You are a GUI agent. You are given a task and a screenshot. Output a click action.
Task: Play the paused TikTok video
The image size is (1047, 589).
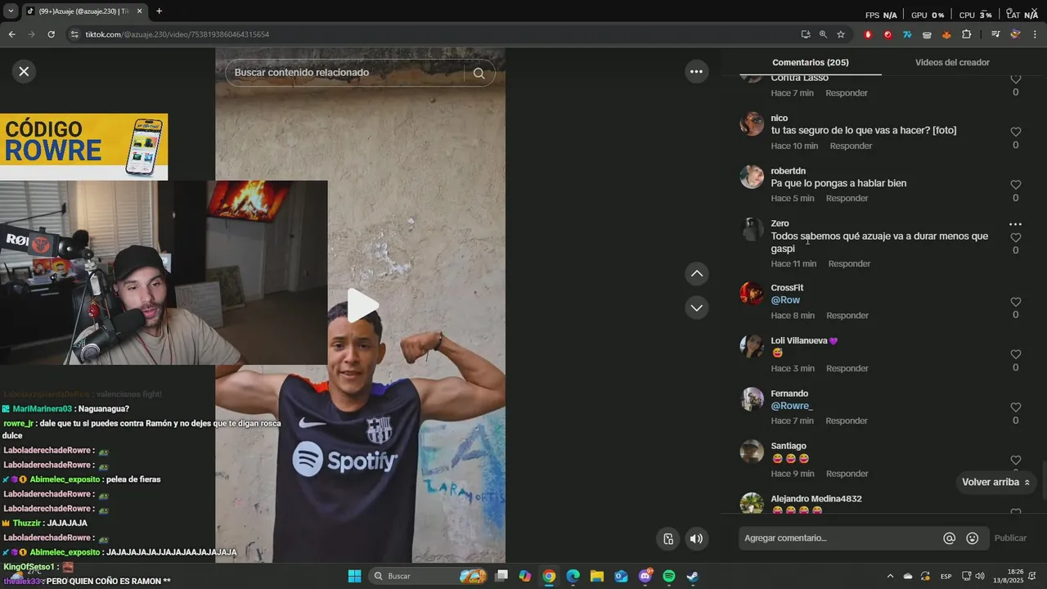click(362, 305)
